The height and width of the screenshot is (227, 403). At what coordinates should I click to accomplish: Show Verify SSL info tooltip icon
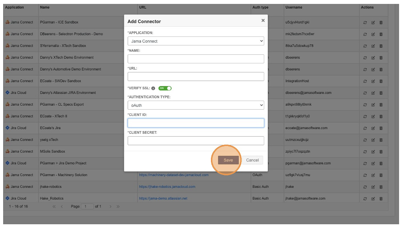(x=153, y=88)
